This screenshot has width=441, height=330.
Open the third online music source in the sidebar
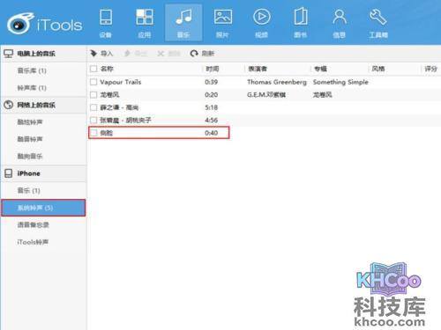(30, 156)
